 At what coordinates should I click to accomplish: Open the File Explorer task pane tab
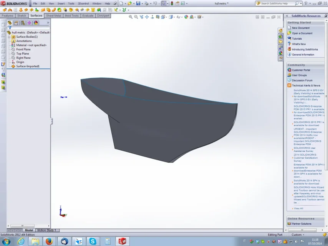(280, 42)
